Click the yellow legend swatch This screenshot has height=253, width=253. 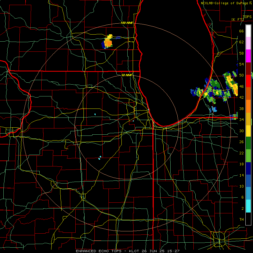248,131
